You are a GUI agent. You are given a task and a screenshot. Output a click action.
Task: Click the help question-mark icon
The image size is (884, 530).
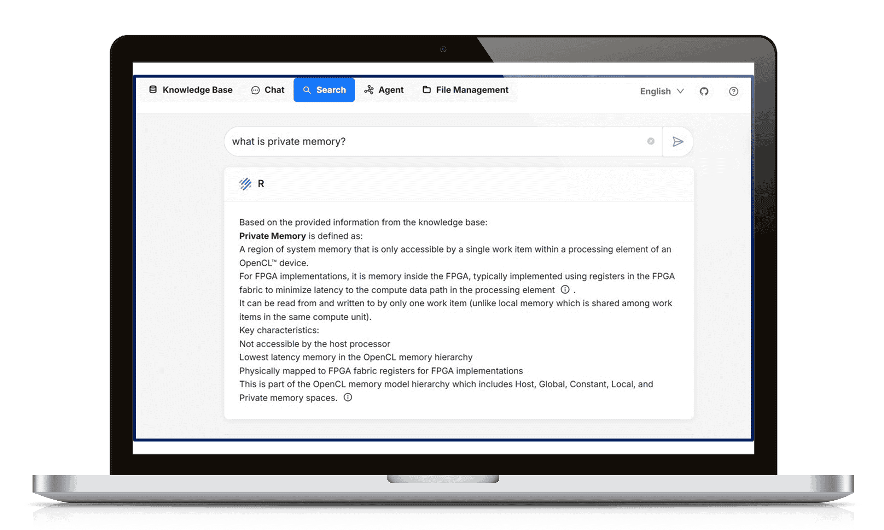pyautogui.click(x=734, y=92)
